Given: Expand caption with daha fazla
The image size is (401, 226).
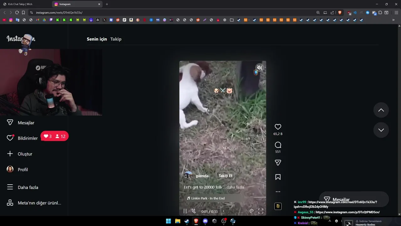Looking at the screenshot, I should pos(235,187).
